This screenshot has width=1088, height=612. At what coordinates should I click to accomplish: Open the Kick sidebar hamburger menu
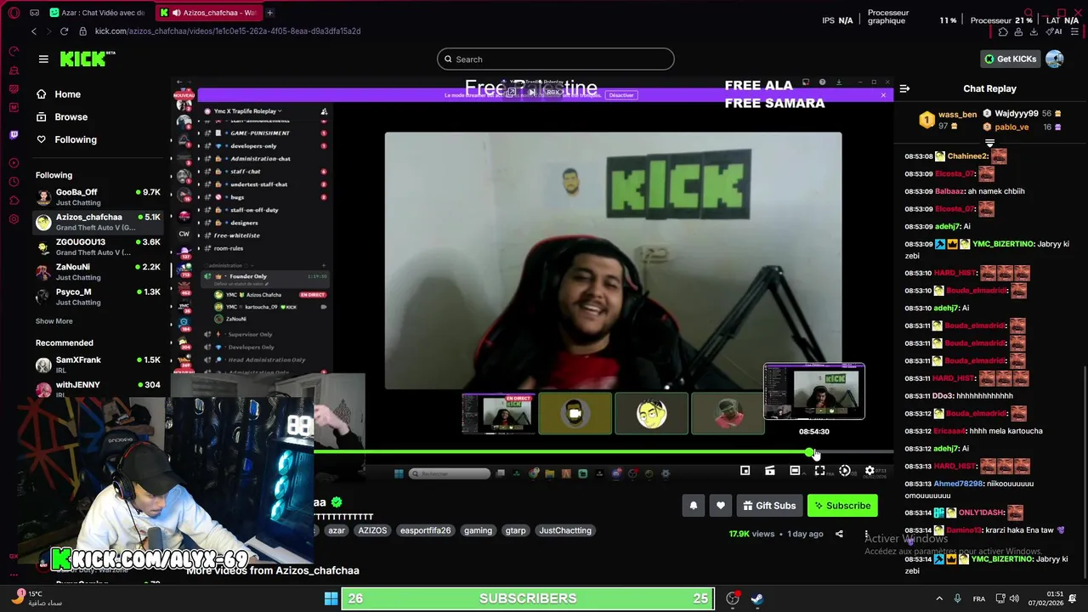[43, 59]
